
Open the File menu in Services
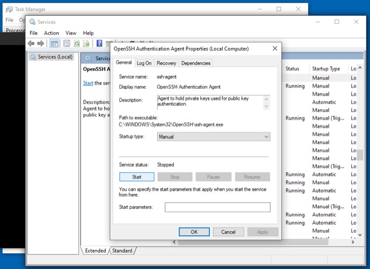point(33,33)
